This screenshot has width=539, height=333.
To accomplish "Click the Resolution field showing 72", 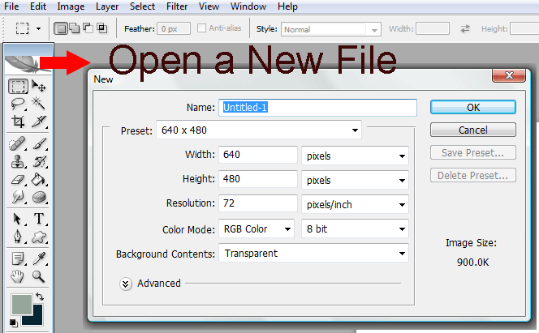I will [258, 203].
